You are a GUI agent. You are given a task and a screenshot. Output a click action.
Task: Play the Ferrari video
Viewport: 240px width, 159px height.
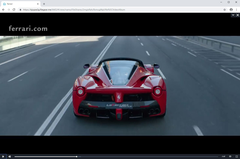tap(3, 156)
